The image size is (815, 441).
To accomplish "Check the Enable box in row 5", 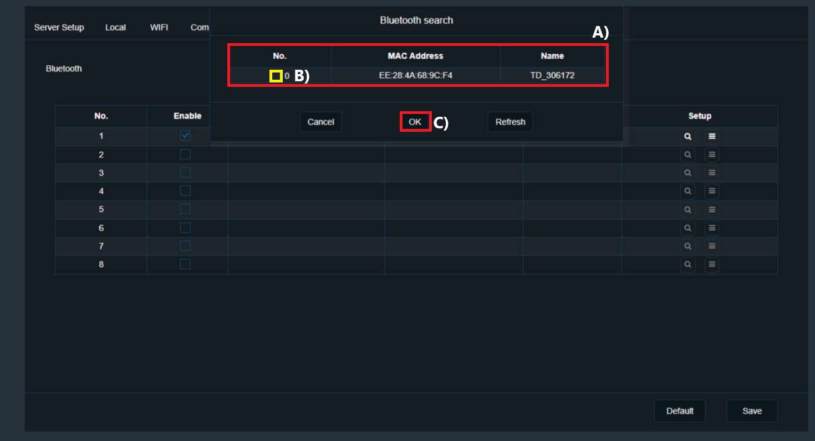I will pos(185,209).
